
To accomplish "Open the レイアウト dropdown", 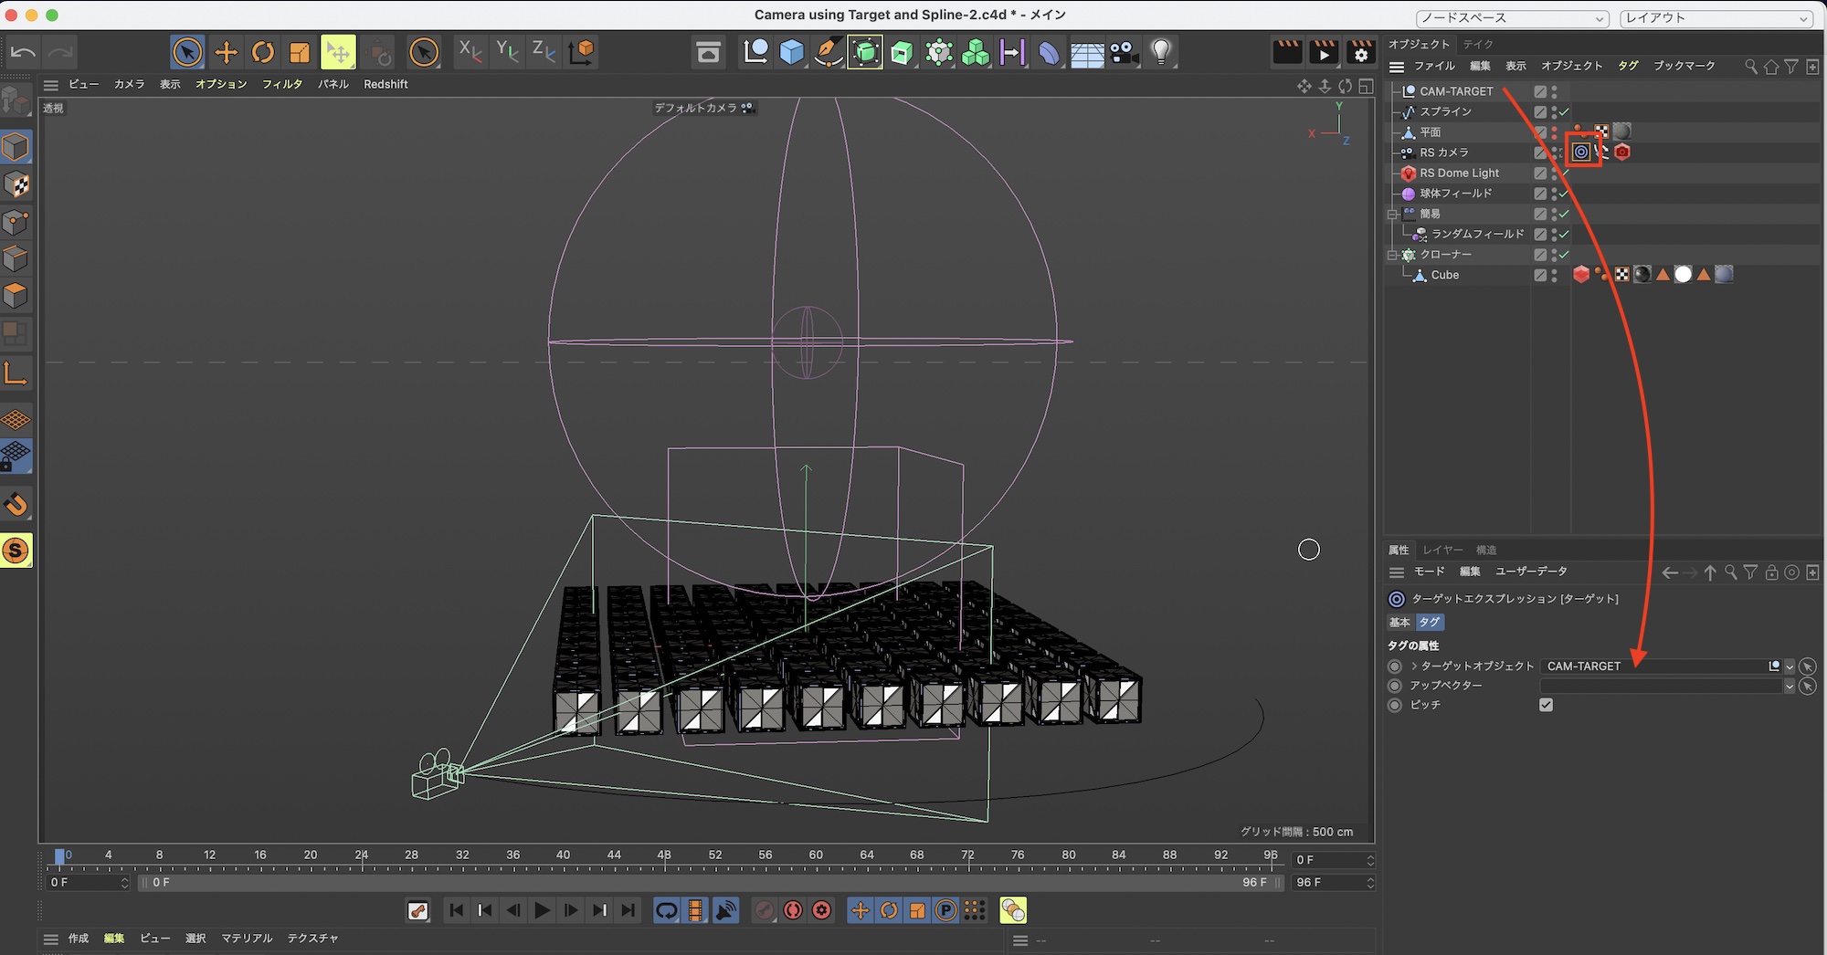I will [1716, 18].
